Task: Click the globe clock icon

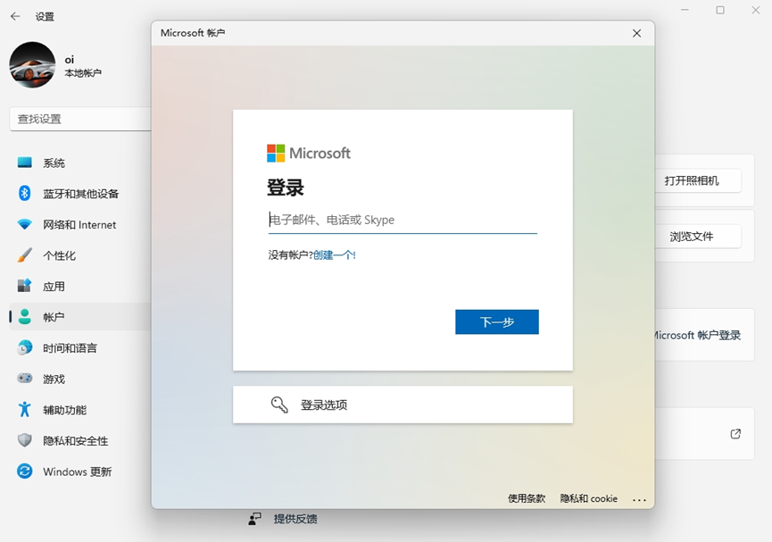Action: coord(25,348)
